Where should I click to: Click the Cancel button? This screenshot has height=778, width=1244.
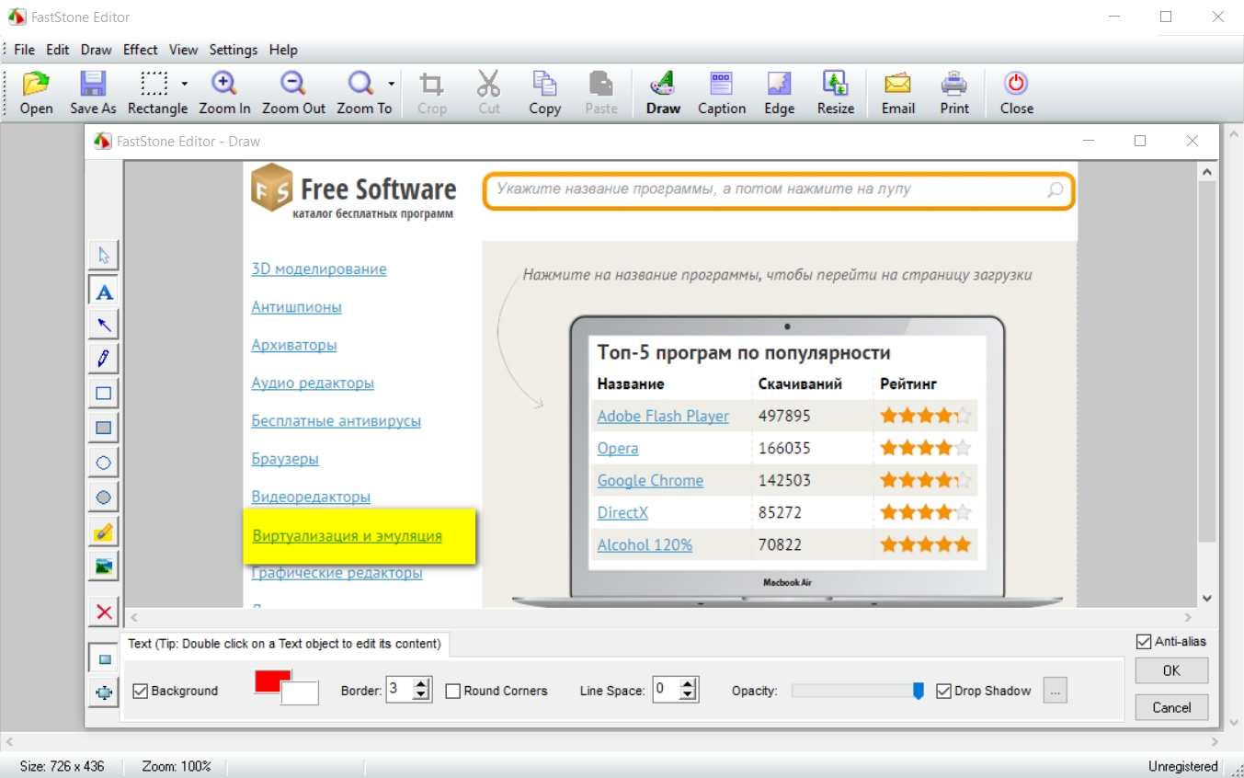point(1171,707)
